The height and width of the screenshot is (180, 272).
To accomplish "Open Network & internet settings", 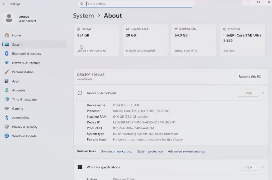I will (34, 63).
